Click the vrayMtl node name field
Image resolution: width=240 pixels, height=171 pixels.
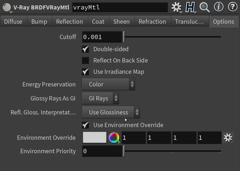point(120,7)
